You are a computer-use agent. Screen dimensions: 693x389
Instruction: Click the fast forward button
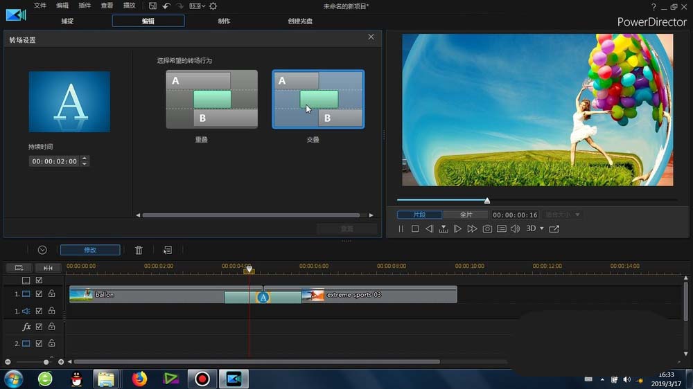click(472, 228)
